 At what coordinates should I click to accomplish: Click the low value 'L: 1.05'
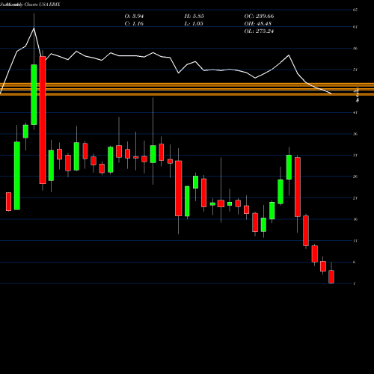[x=194, y=24]
